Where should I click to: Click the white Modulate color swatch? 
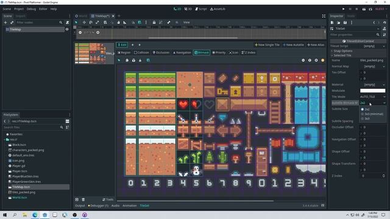click(372, 91)
